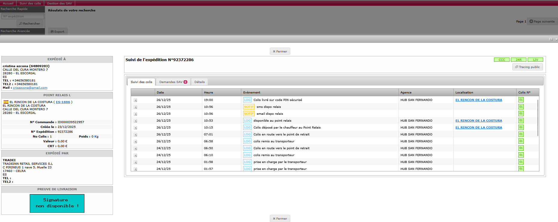Expand the 19:00 'Colis livré' event row
Screen dimensions: 558x222
pos(136,100)
